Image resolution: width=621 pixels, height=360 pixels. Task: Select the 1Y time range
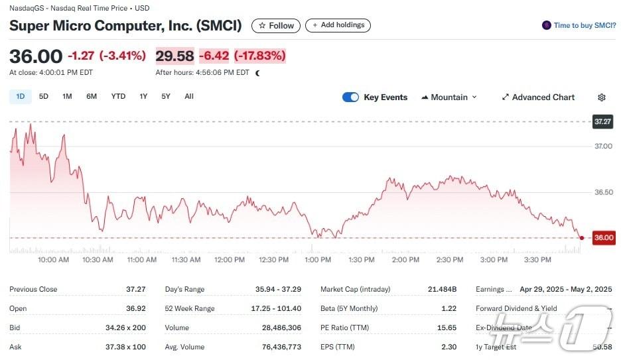143,97
